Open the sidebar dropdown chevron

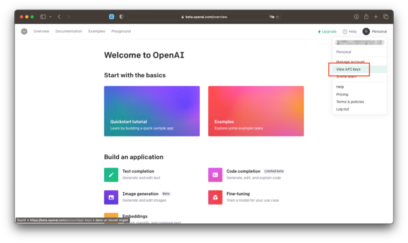click(50, 17)
